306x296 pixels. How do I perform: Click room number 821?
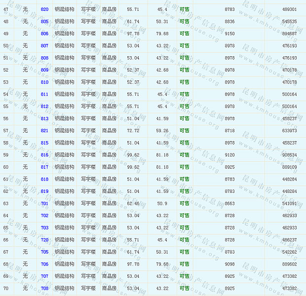pyautogui.click(x=44, y=131)
